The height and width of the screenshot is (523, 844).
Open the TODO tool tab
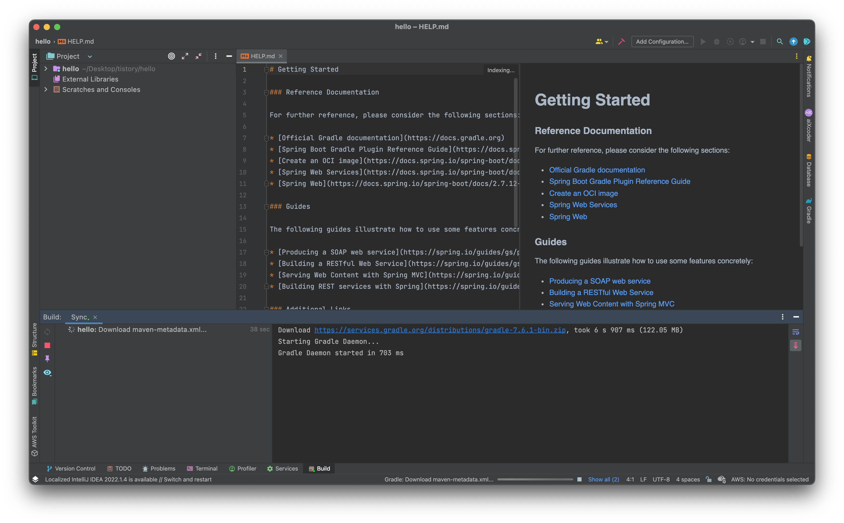click(x=119, y=468)
